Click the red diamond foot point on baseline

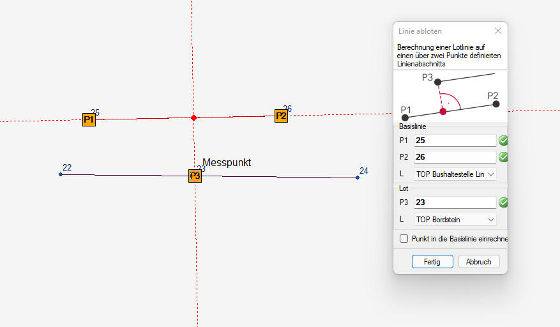193,118
